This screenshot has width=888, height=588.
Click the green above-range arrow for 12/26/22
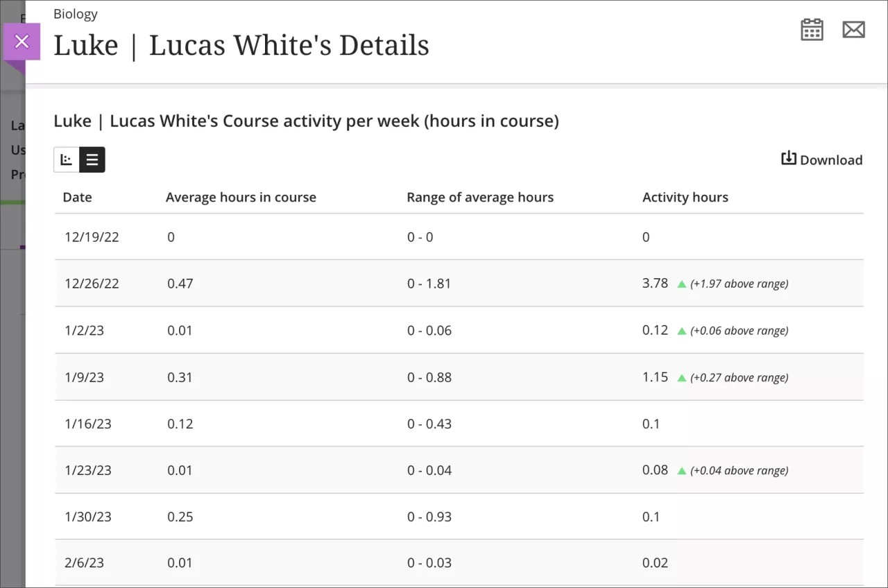(681, 283)
